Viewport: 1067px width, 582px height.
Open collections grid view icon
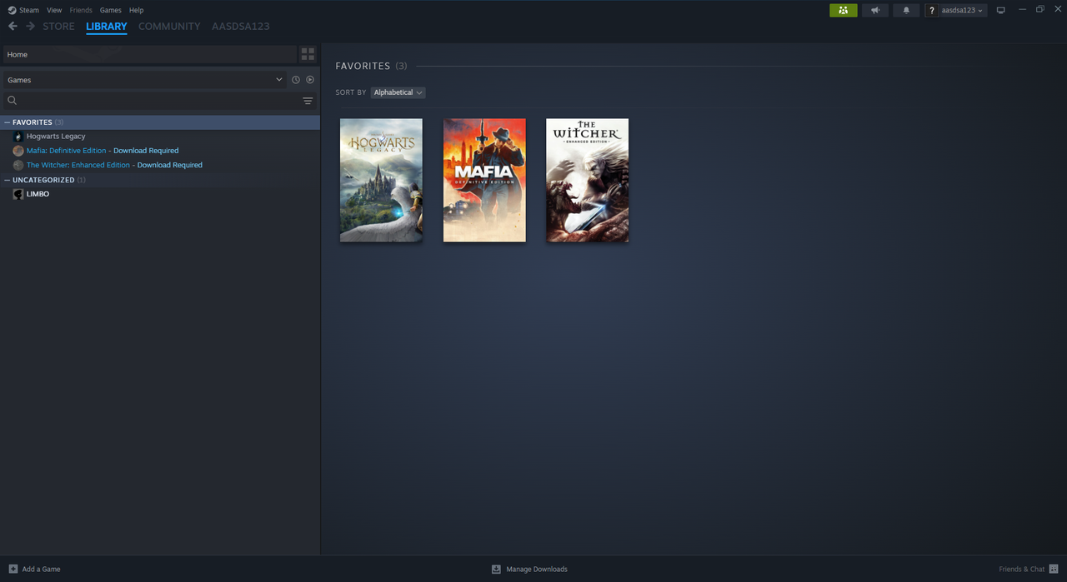click(x=308, y=54)
